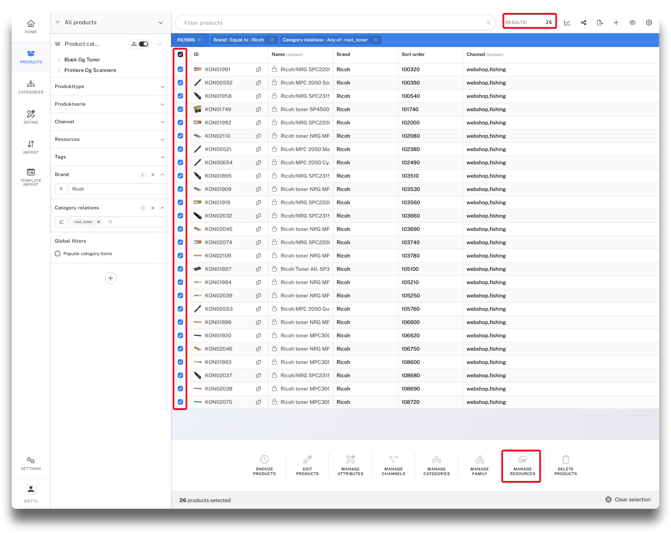Click the export icon in top toolbar
671x533 pixels.
coord(600,23)
